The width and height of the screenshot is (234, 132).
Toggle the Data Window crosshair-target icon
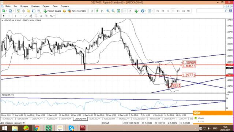point(23,11)
